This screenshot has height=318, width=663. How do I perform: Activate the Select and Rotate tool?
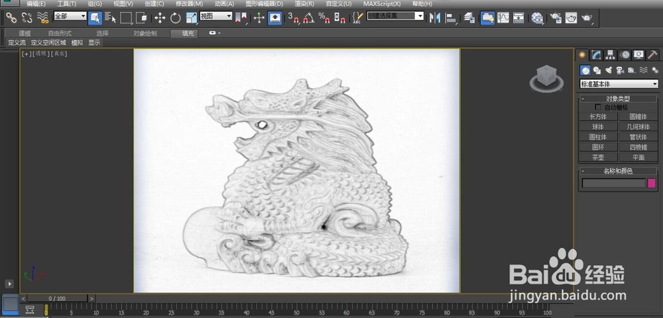[176, 18]
